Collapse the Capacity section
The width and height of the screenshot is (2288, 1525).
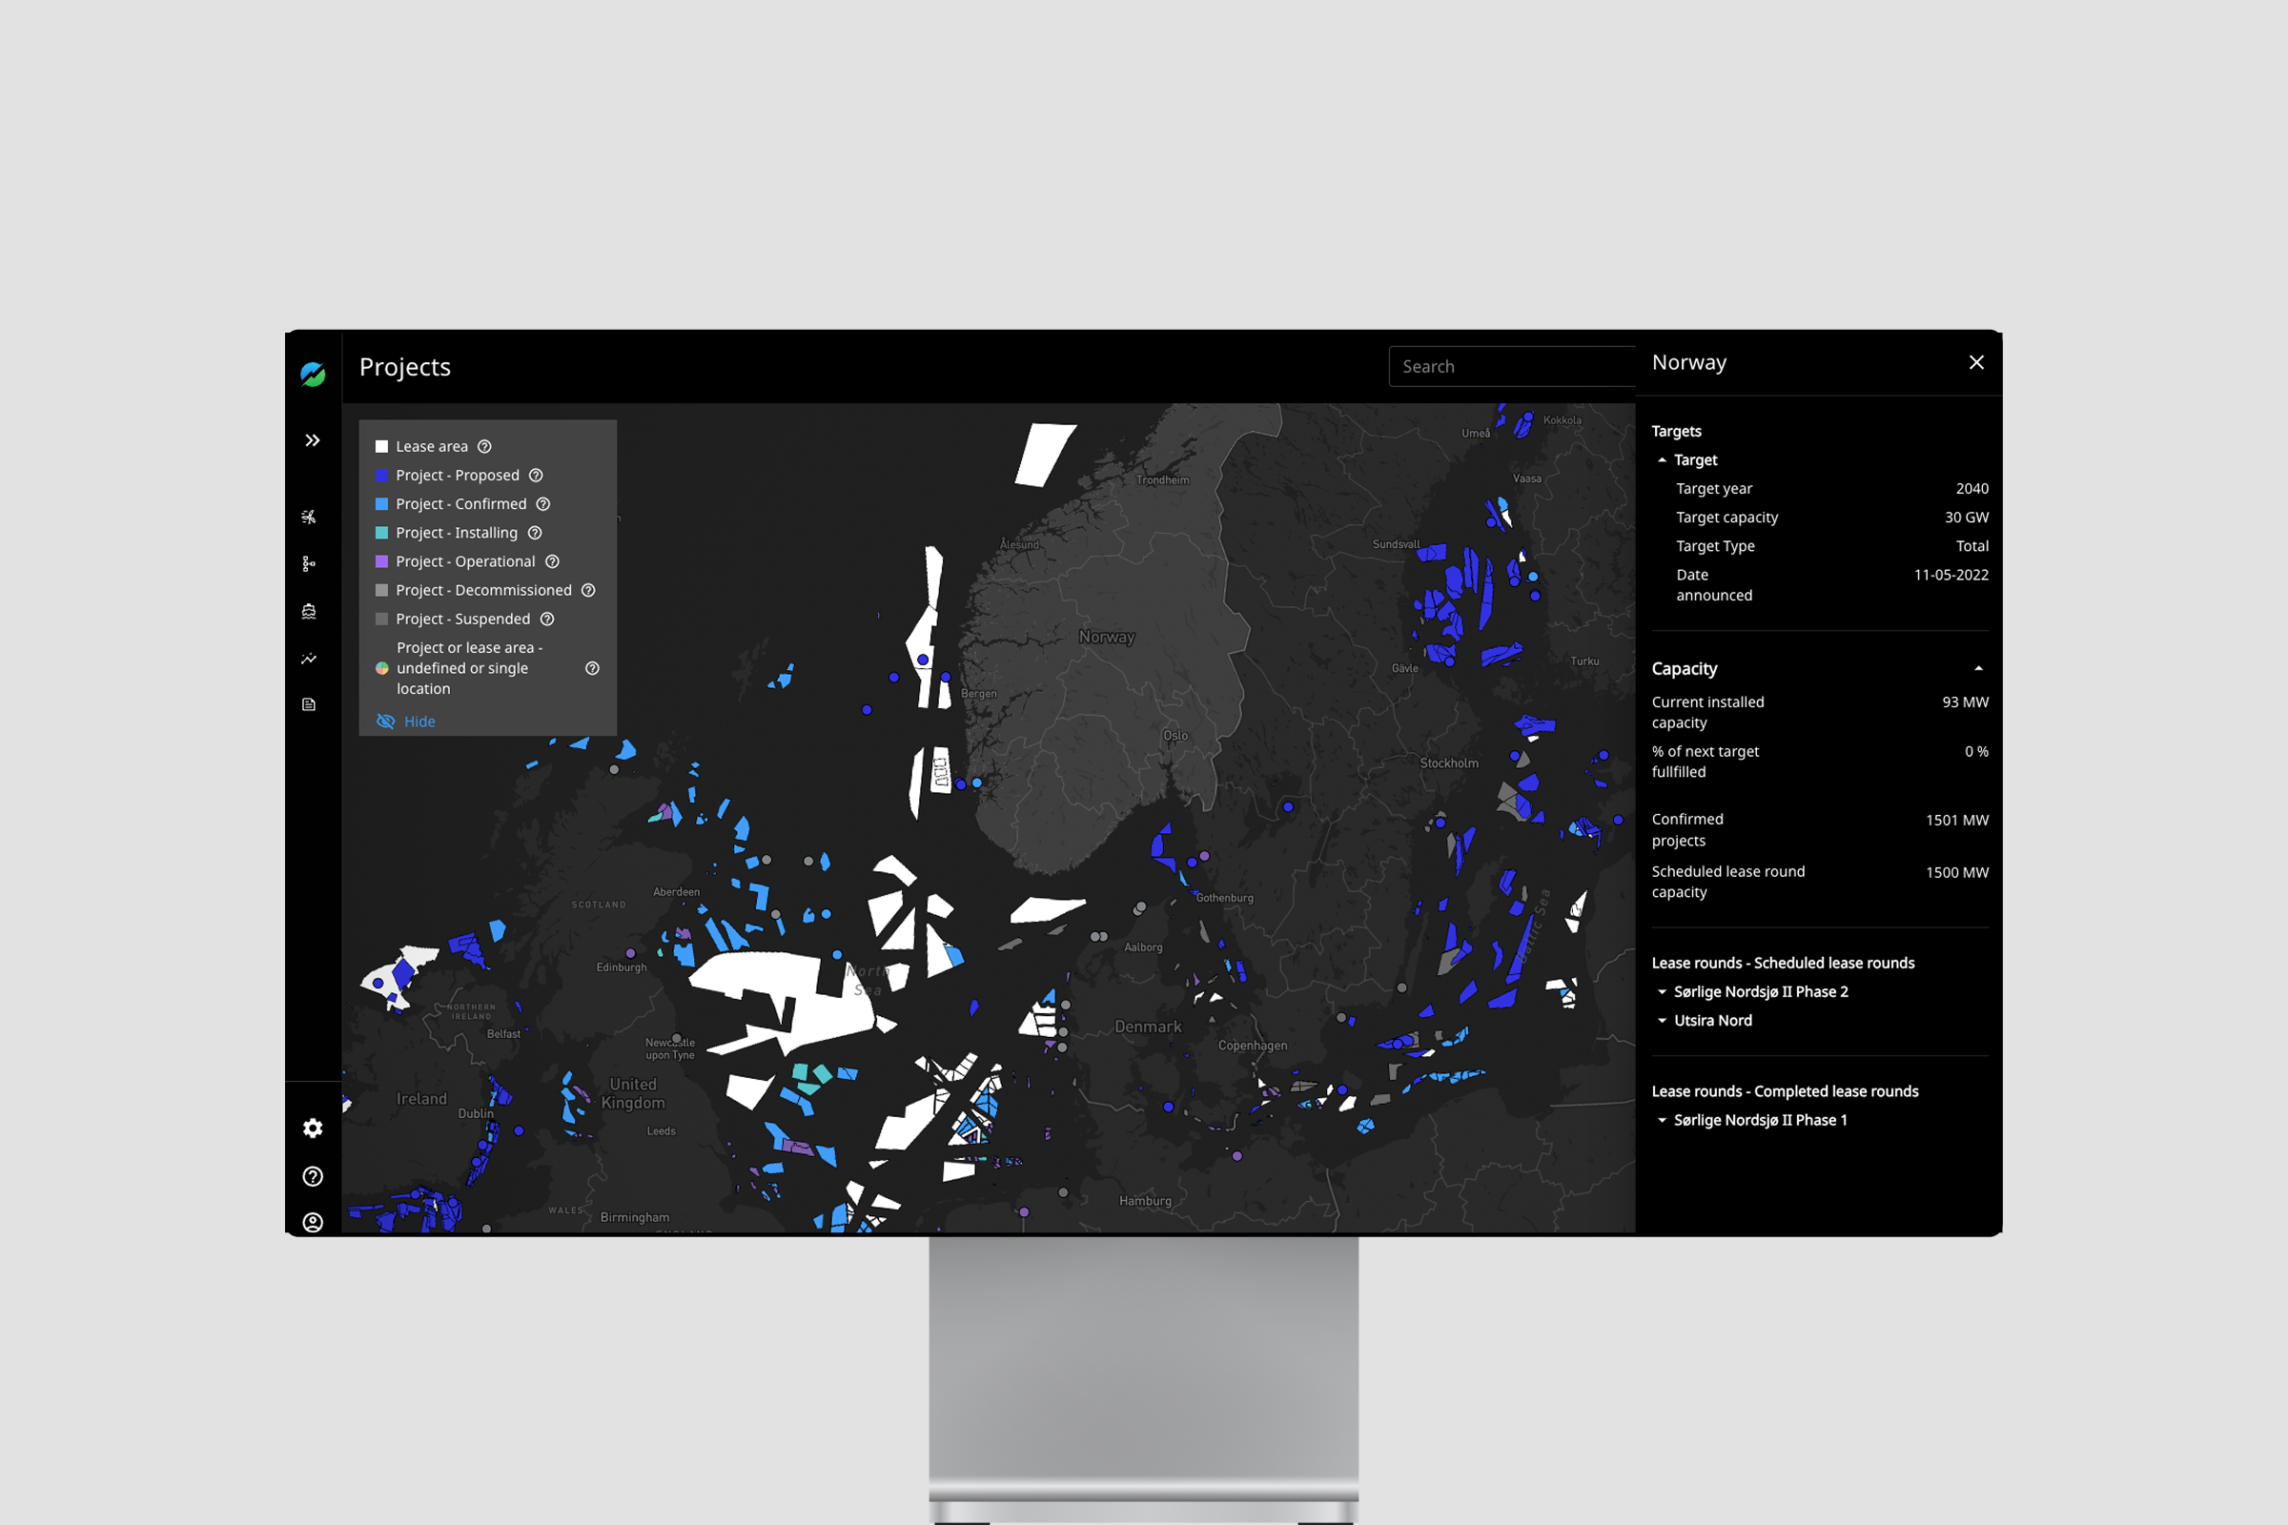[1977, 669]
